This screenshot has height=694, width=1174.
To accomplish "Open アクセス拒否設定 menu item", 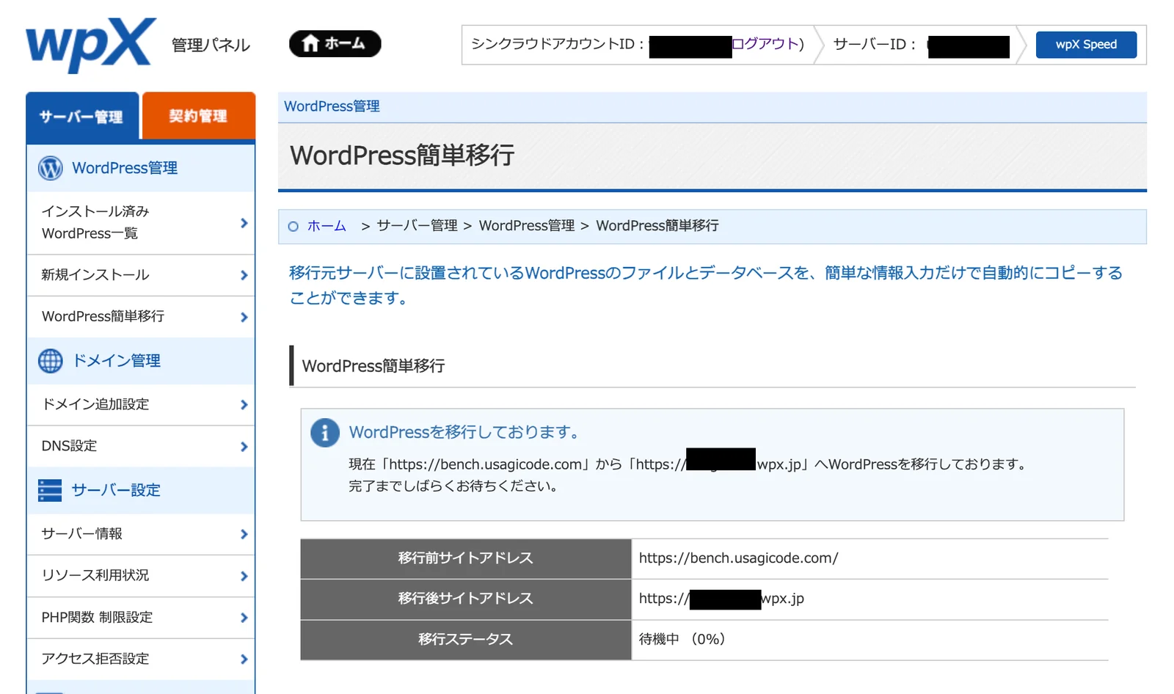I will pos(141,659).
